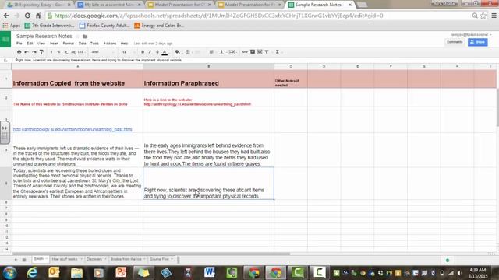Open the Edit menu
Image resolution: width=499 pixels, height=280 pixels.
(30, 44)
